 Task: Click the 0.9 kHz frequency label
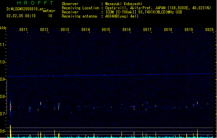coord(3,79)
